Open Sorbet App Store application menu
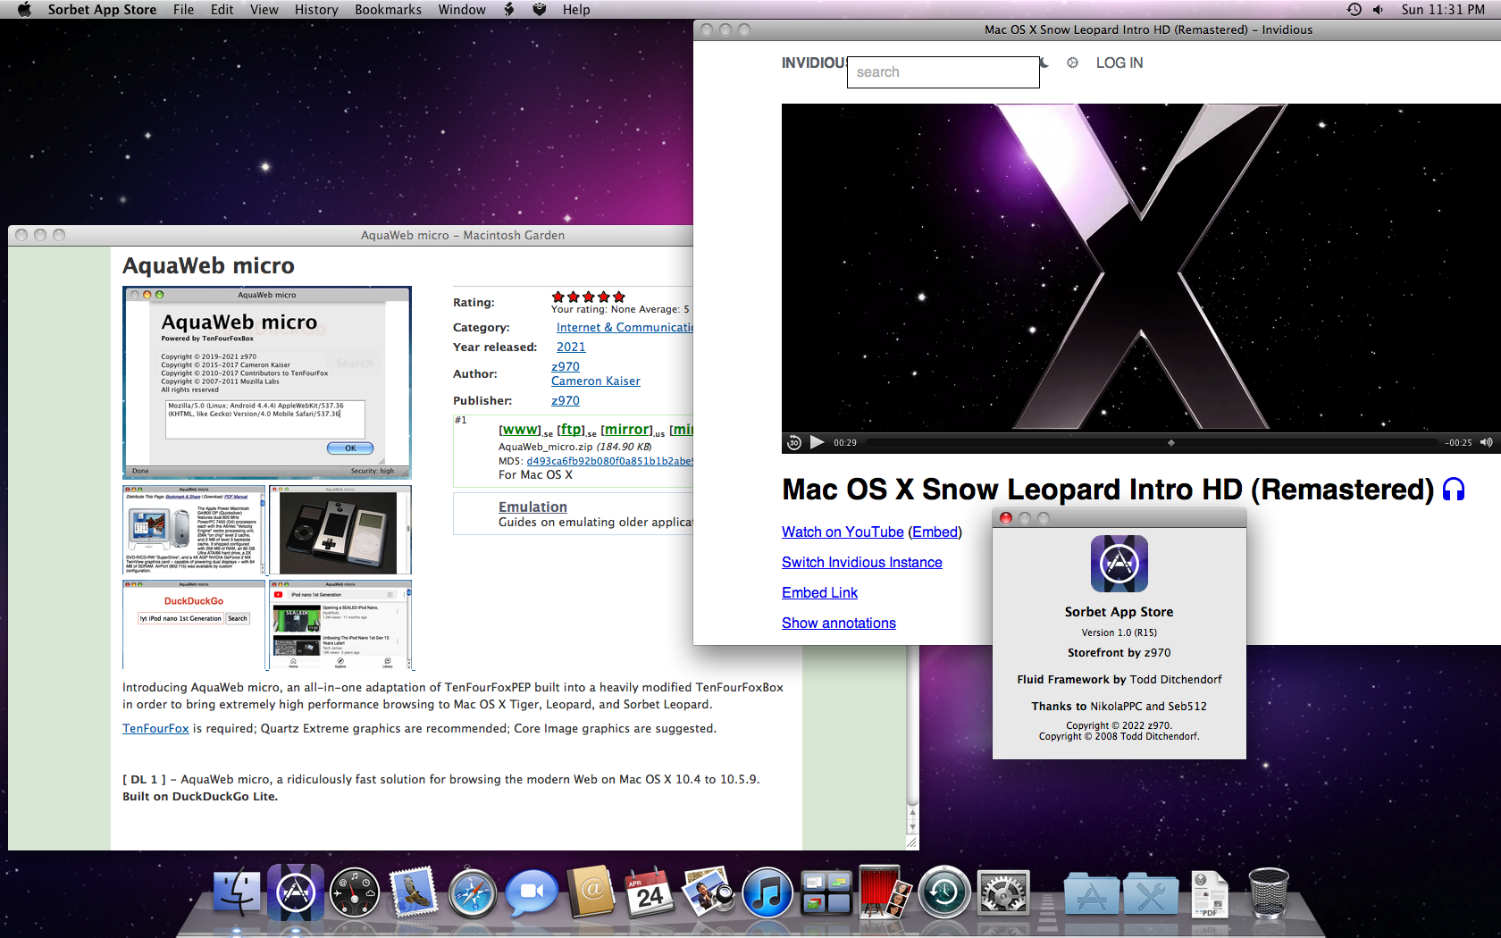 click(102, 9)
